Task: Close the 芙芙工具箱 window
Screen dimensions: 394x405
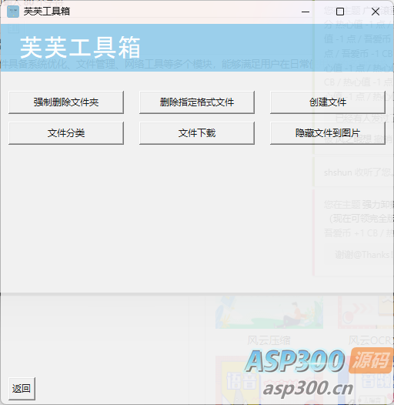Action: (376, 12)
